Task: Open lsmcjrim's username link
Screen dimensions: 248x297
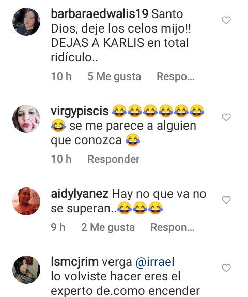Action: click(74, 262)
